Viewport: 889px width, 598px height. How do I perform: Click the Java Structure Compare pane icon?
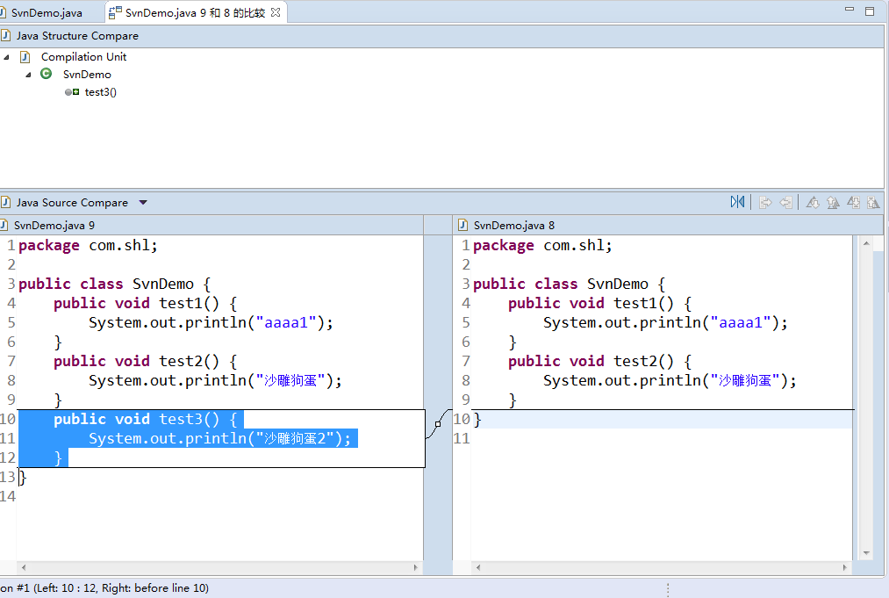click(5, 36)
